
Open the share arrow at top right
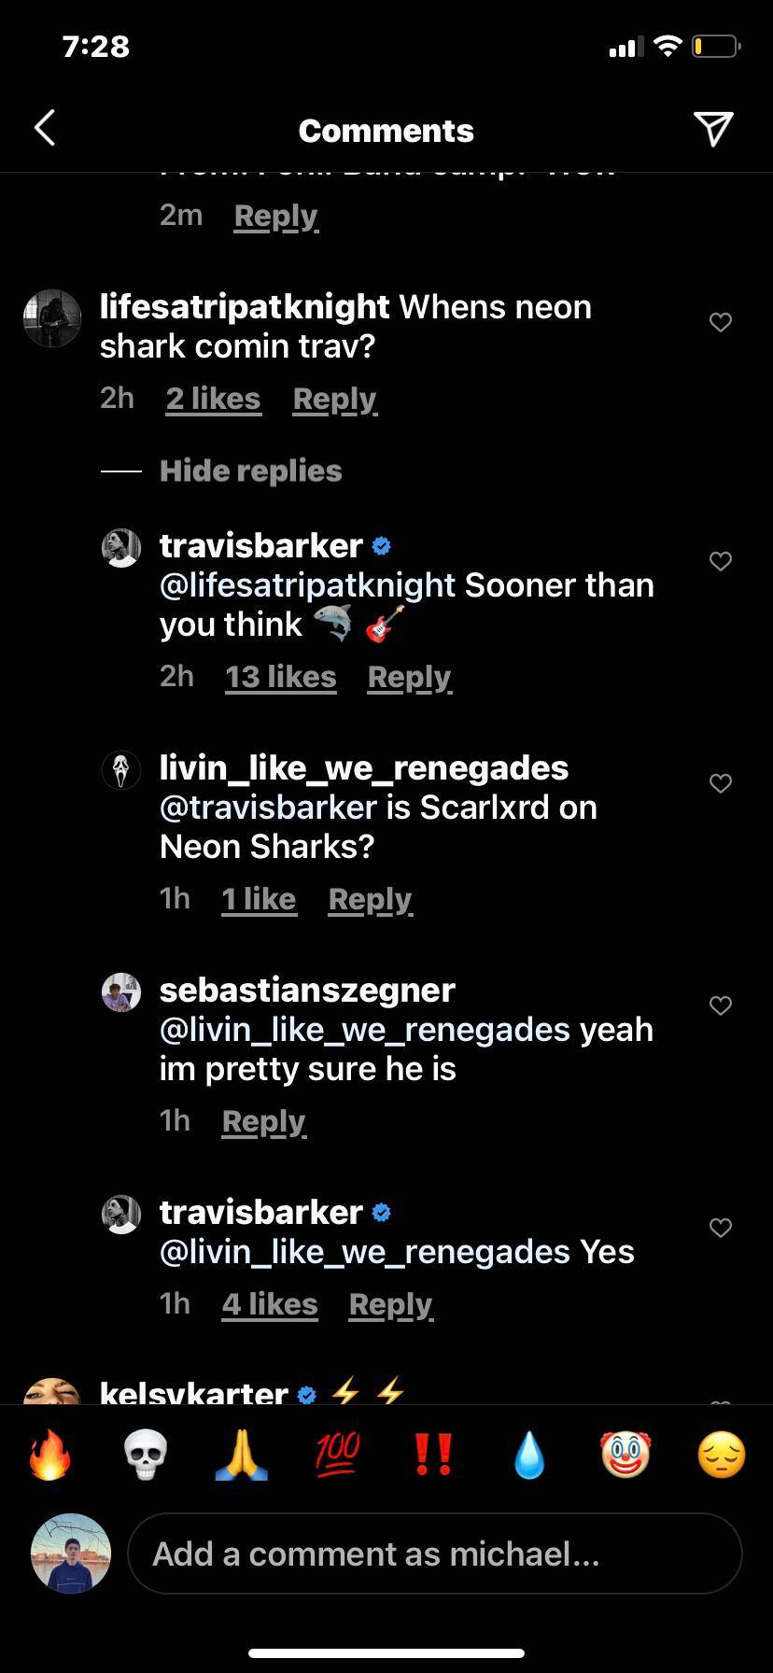[714, 130]
